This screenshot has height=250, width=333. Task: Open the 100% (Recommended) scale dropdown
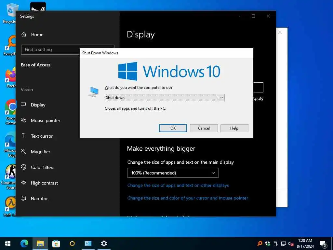173,173
